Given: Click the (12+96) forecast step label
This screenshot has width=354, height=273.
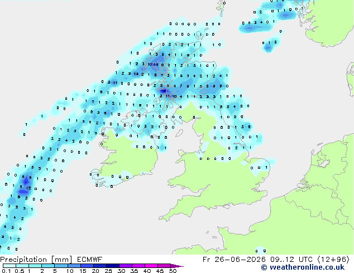Looking at the screenshot, I should click(x=334, y=260).
